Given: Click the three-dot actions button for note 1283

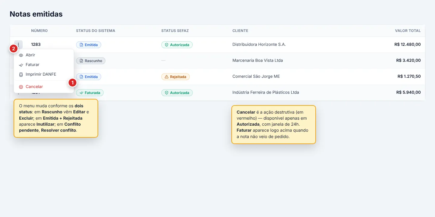Looking at the screenshot, I should (x=18, y=45).
